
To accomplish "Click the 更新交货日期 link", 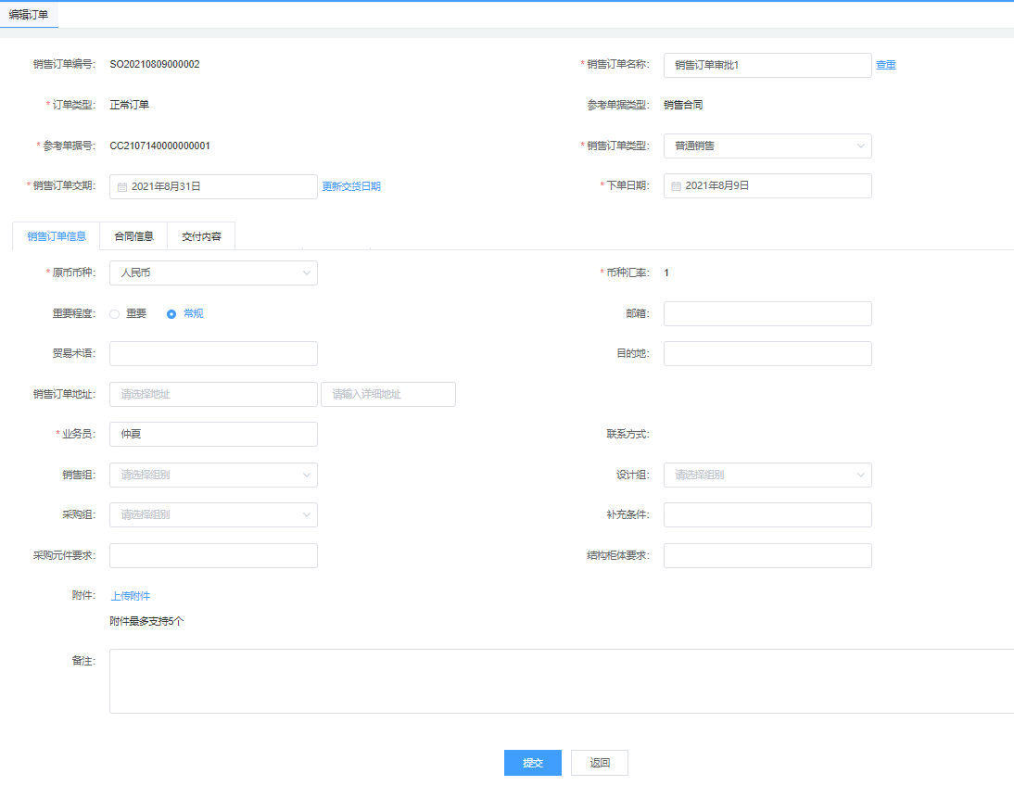I will [x=351, y=186].
